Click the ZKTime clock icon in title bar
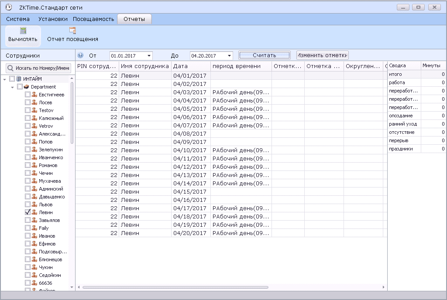The image size is (447, 300). coord(8,7)
